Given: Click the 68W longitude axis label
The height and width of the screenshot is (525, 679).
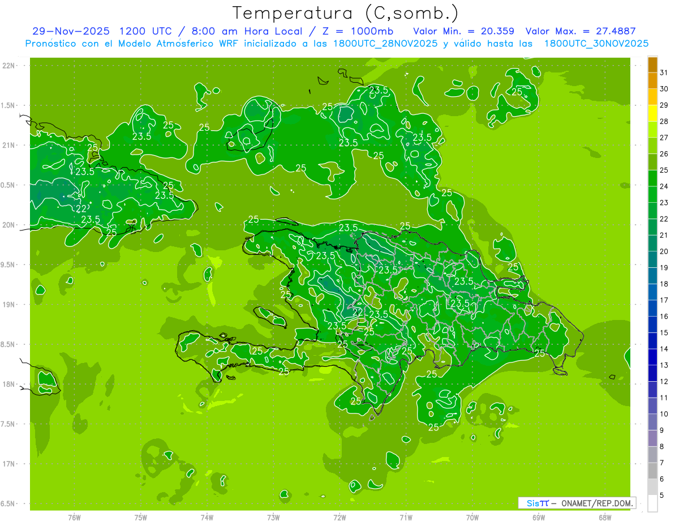Looking at the screenshot, I should [x=605, y=517].
